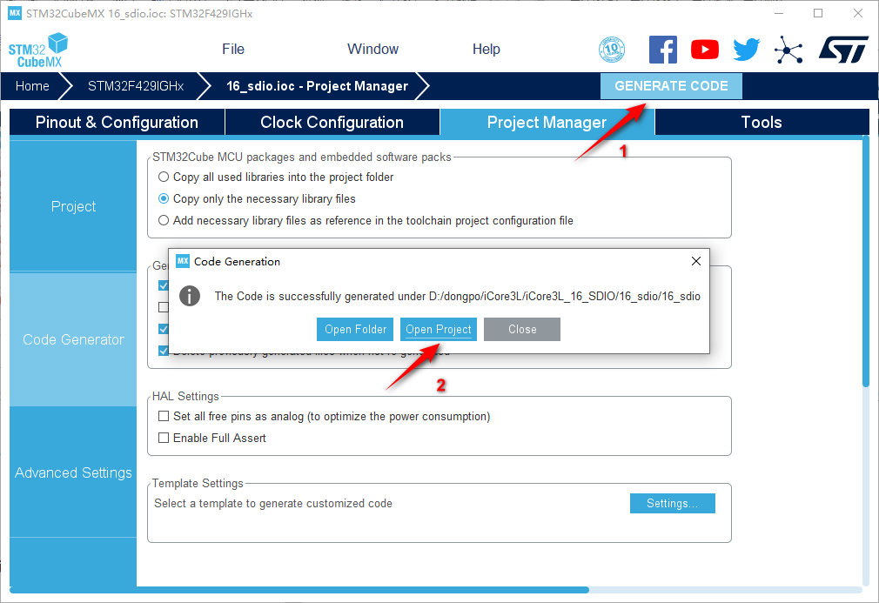
Task: Open the YouTube icon link
Action: coord(705,50)
